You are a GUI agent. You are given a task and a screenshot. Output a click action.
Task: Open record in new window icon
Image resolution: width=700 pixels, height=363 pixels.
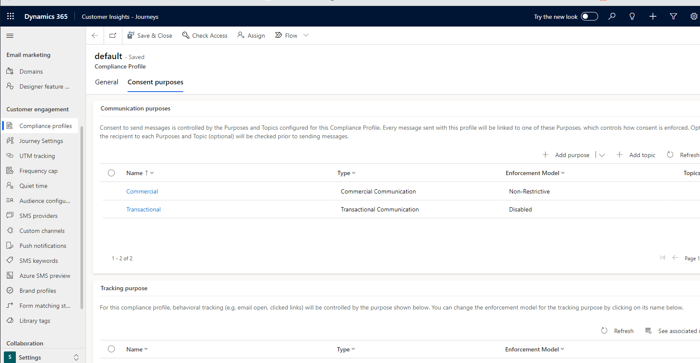point(113,36)
